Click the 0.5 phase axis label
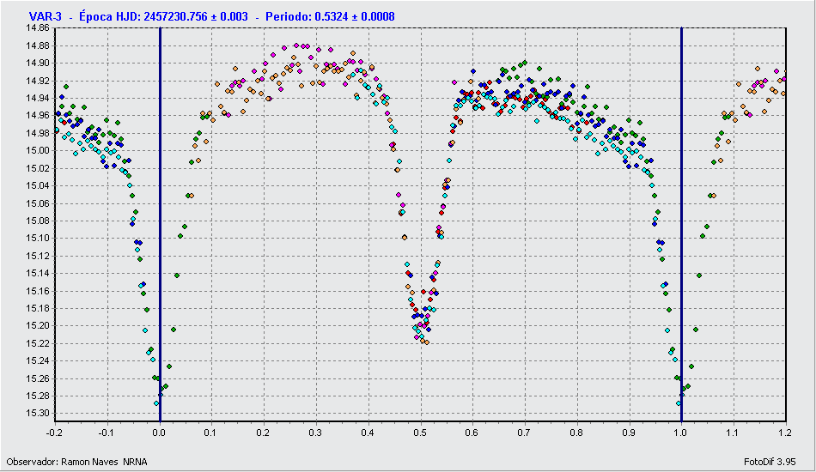The image size is (816, 472). click(x=421, y=433)
